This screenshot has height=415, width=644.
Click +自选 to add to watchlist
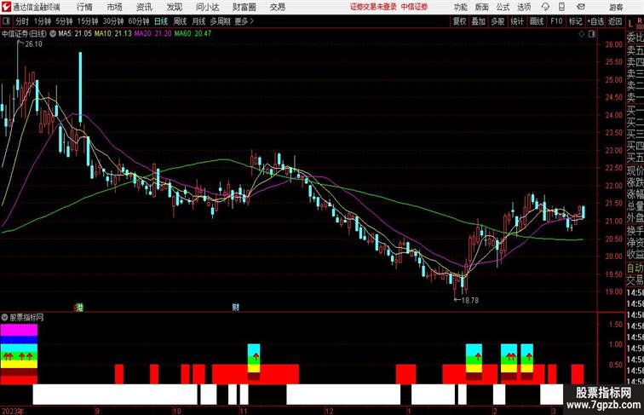595,21
